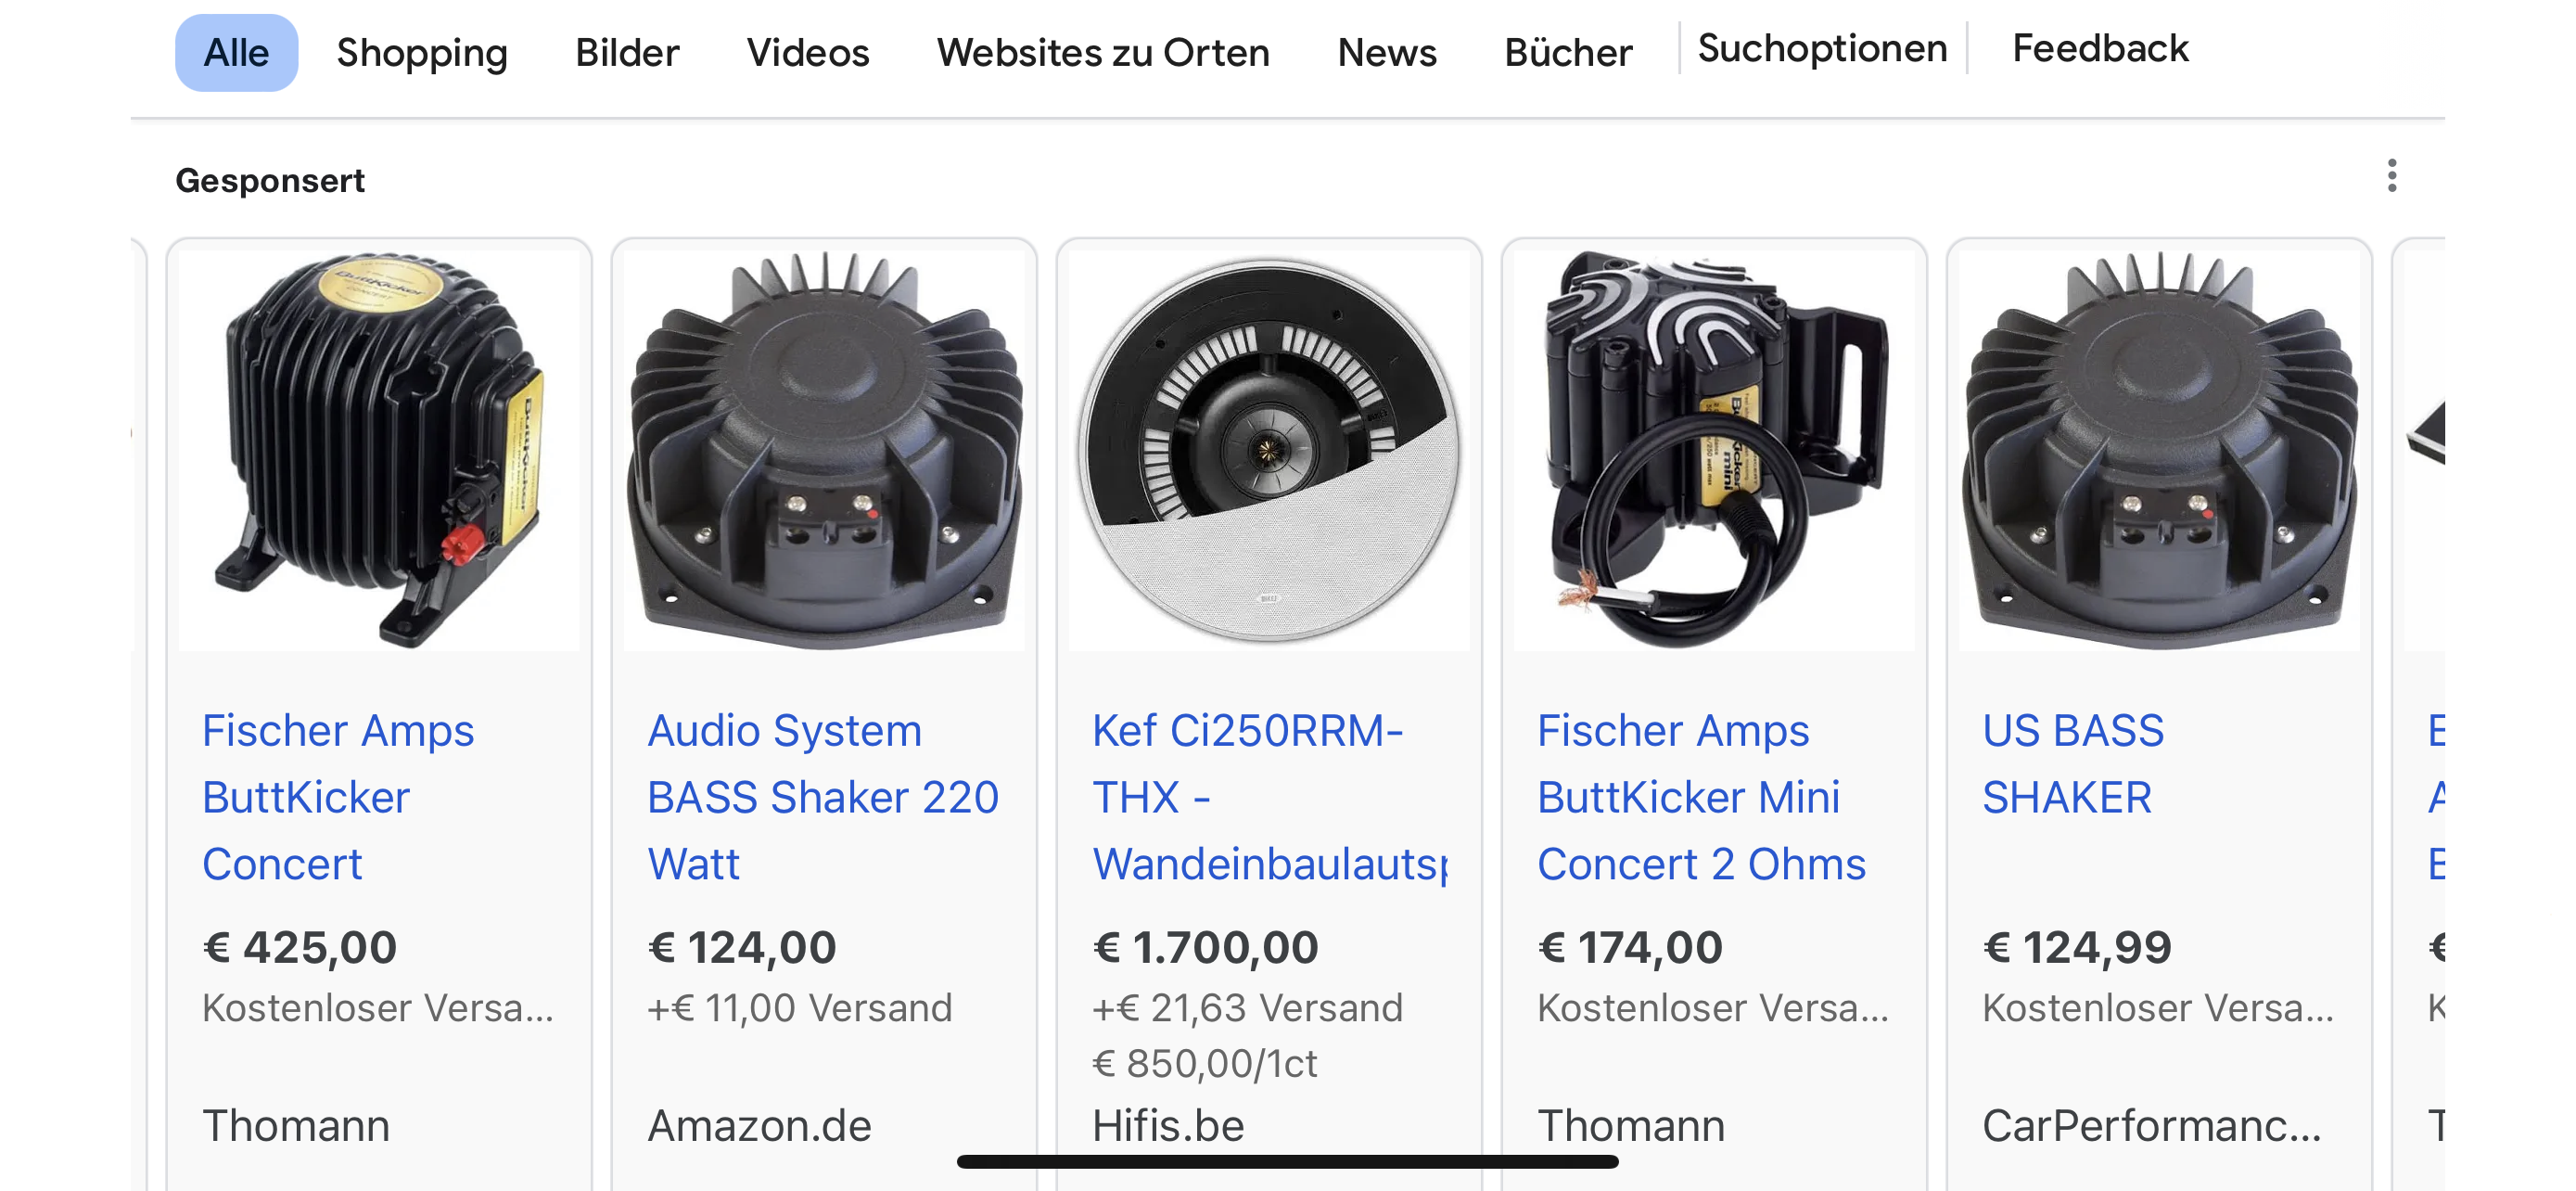2576x1191 pixels.
Task: View the Kef Ci250RRM-THX speaker image
Action: [x=1269, y=450]
